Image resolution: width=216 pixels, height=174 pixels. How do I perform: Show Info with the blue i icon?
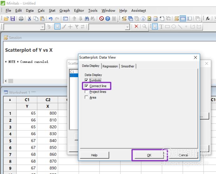pyautogui.click(x=143, y=18)
